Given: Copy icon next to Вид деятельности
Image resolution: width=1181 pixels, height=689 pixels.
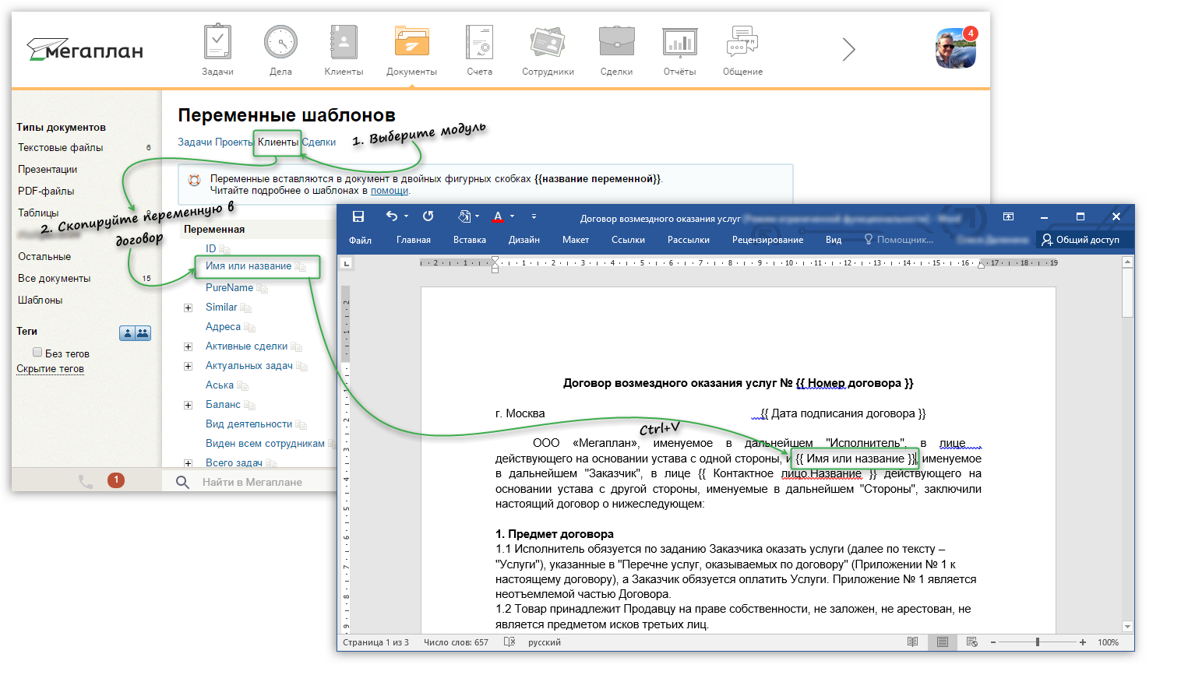Looking at the screenshot, I should click(301, 424).
